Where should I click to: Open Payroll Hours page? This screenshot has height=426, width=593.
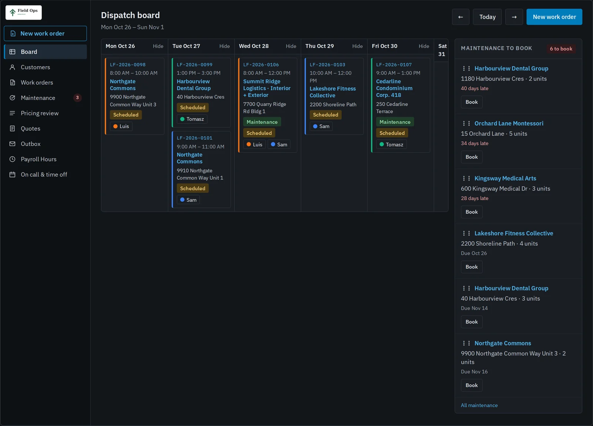click(x=45, y=159)
